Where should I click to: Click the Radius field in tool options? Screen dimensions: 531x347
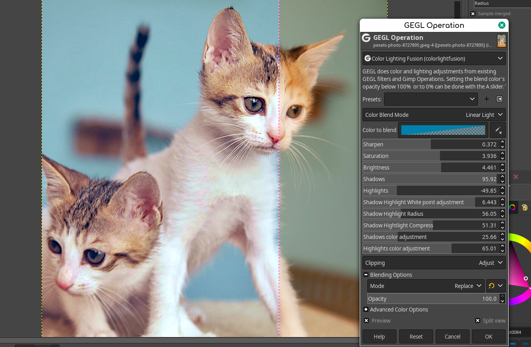tap(502, 4)
